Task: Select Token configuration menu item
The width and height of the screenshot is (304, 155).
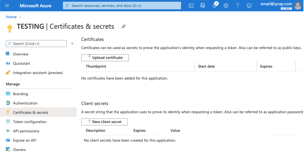Action: pyautogui.click(x=30, y=122)
